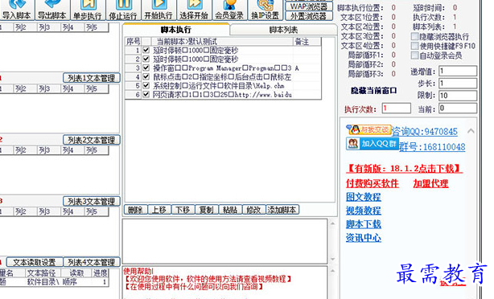Click side panel scroll up arrow

click(x=471, y=131)
